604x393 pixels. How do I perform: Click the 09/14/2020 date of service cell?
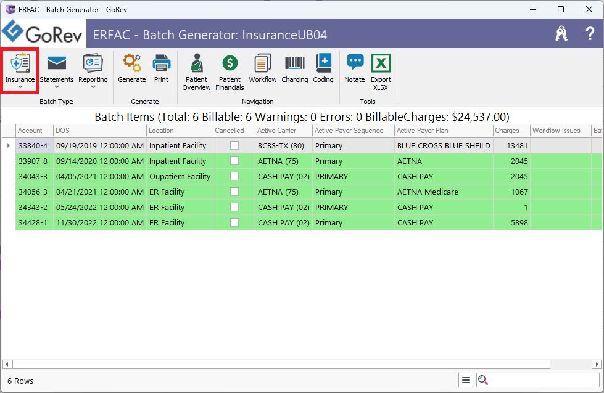(x=100, y=161)
